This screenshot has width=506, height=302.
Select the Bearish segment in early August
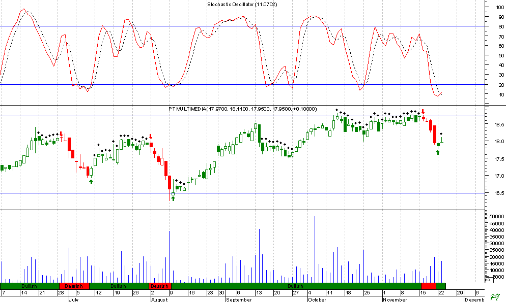point(160,286)
